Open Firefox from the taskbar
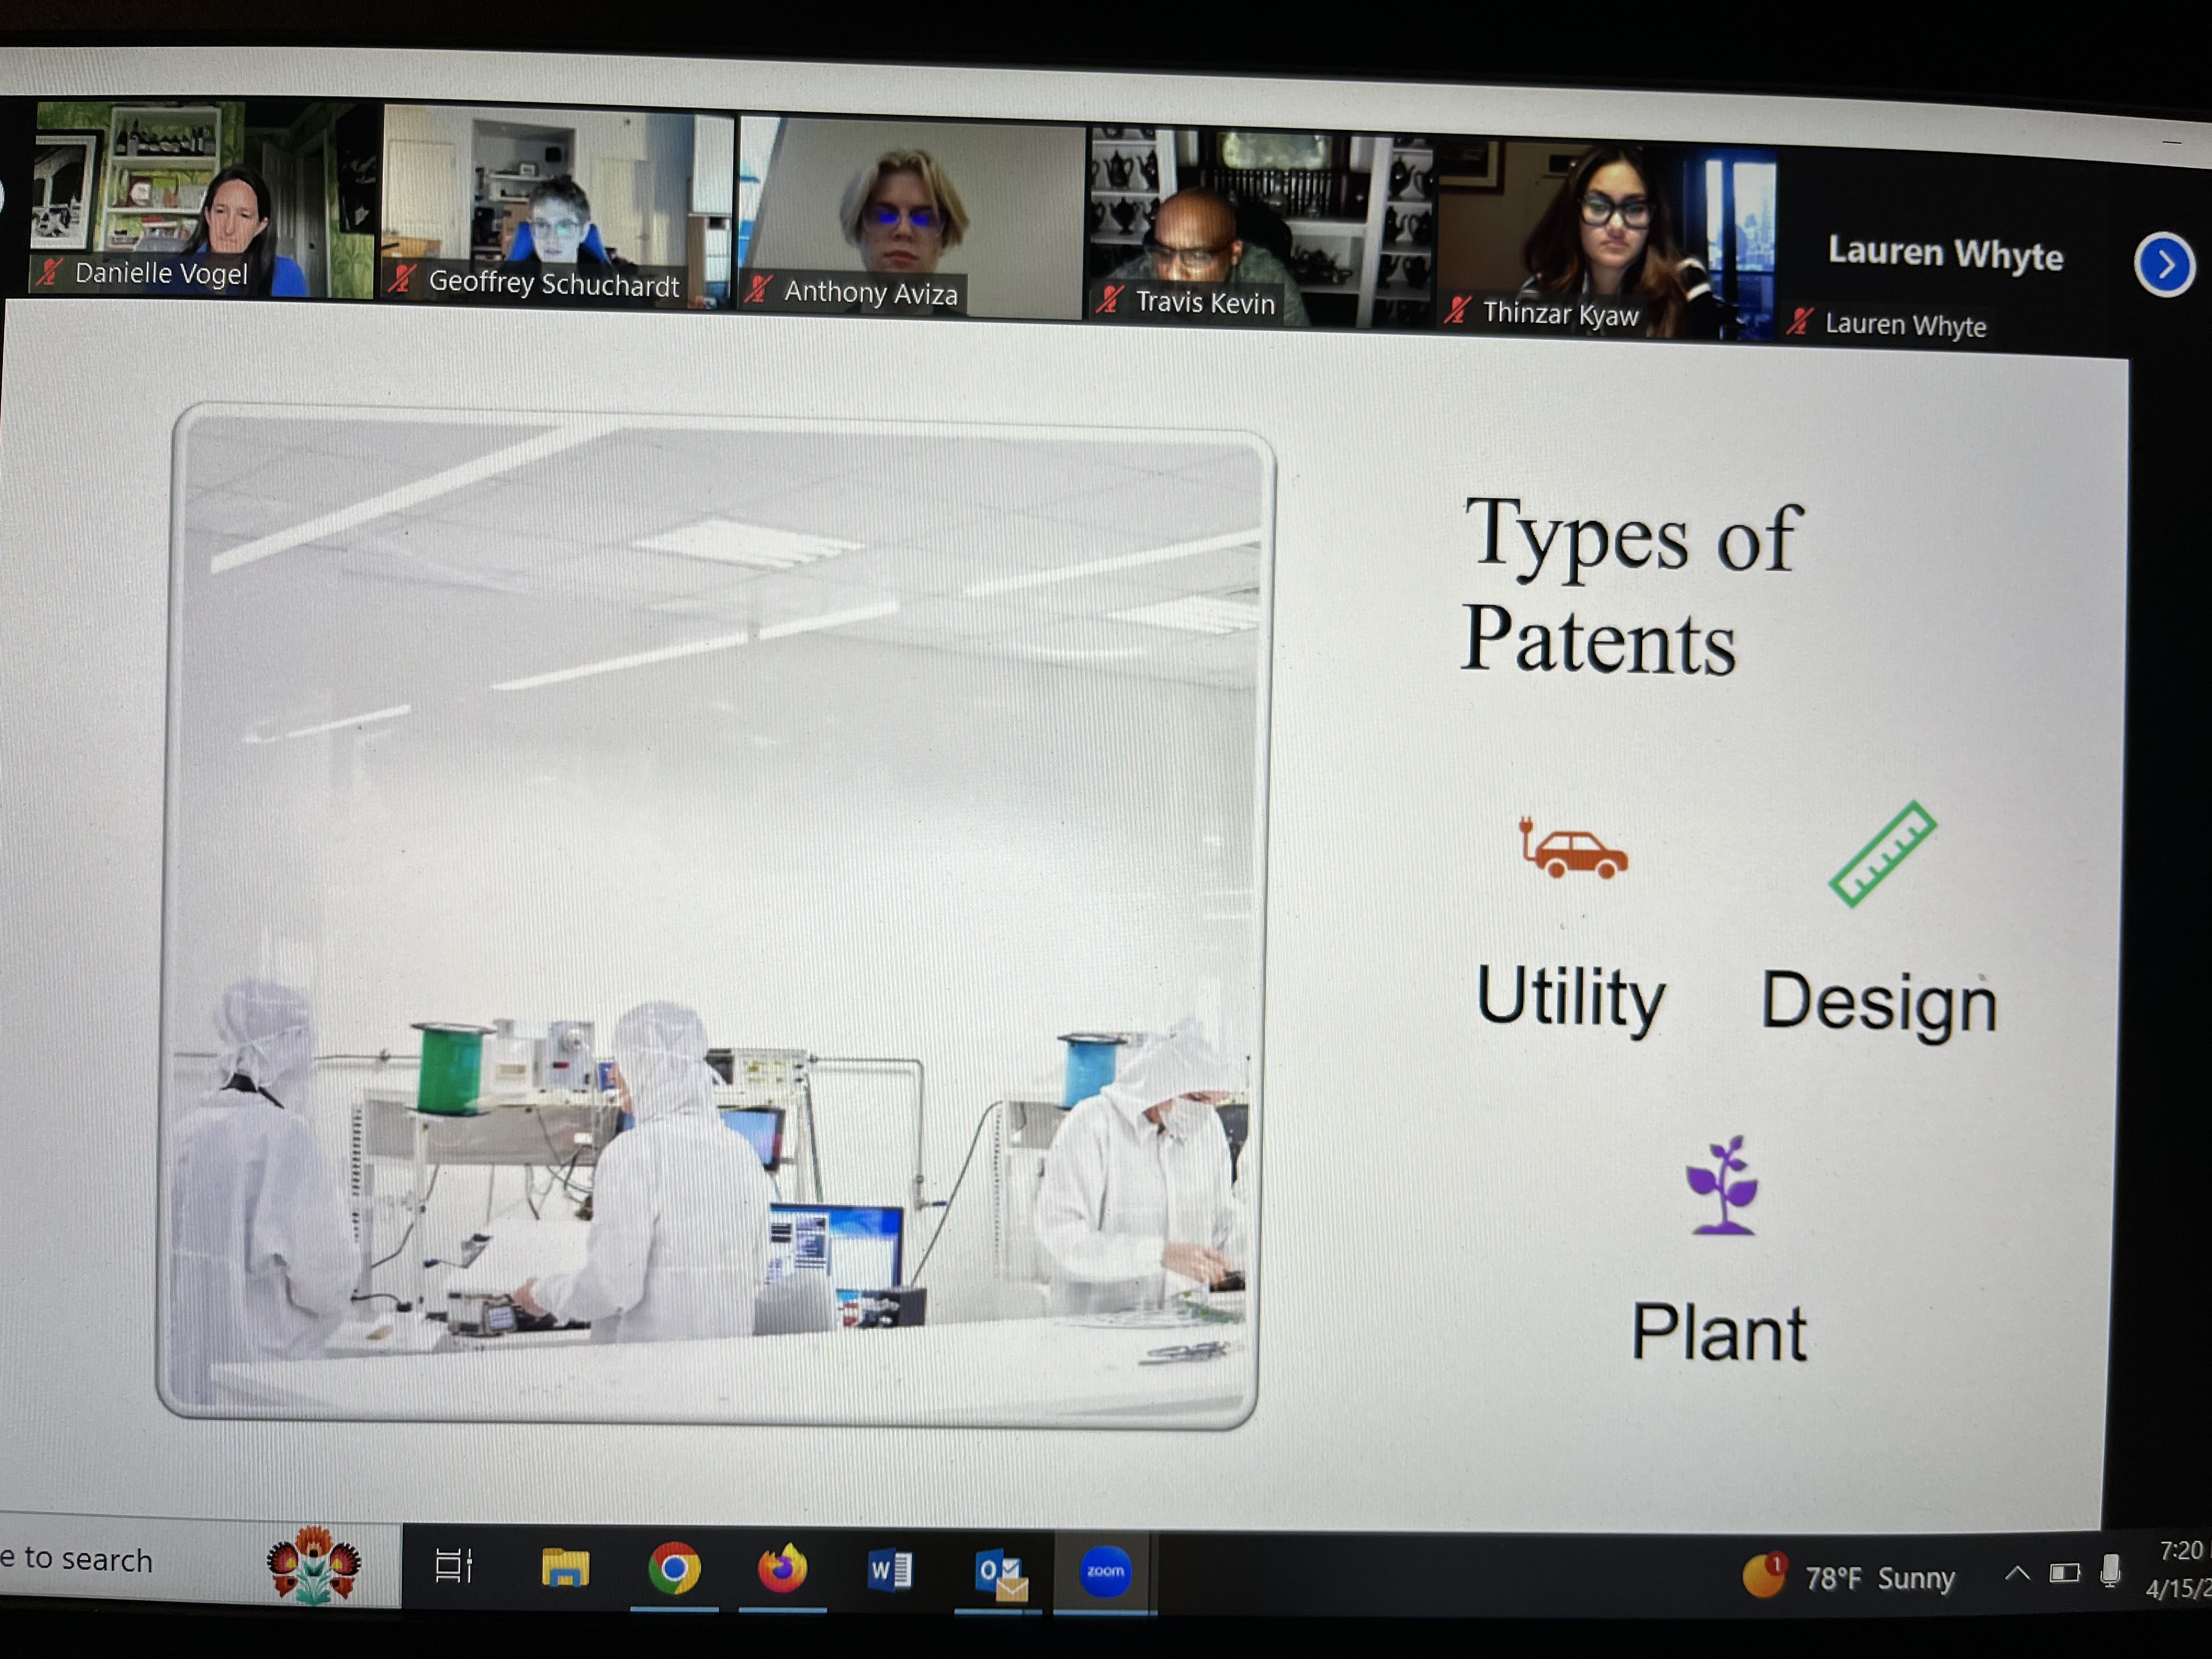2212x1659 pixels. pyautogui.click(x=782, y=1568)
